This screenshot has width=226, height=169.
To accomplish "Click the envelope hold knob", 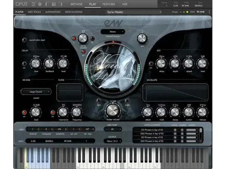I will (161, 112).
